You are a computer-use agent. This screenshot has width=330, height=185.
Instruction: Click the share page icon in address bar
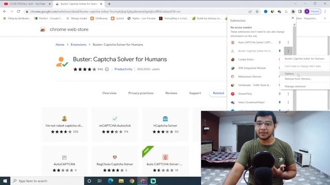pos(250,11)
